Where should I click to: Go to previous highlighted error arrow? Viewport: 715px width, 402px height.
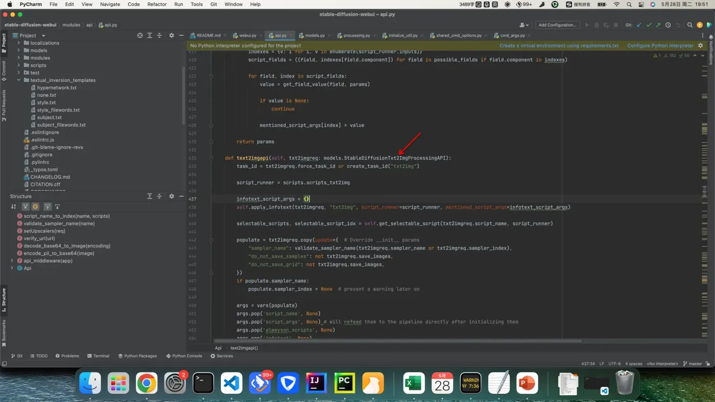click(695, 56)
